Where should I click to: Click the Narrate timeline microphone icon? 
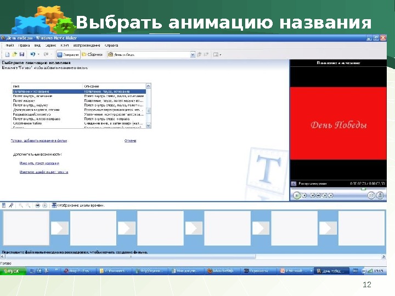[11, 206]
